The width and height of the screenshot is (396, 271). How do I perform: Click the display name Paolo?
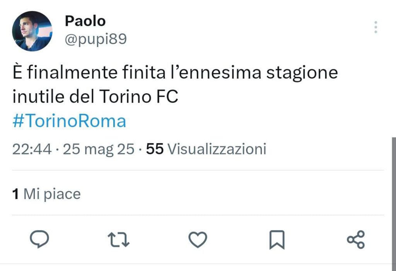pos(85,21)
